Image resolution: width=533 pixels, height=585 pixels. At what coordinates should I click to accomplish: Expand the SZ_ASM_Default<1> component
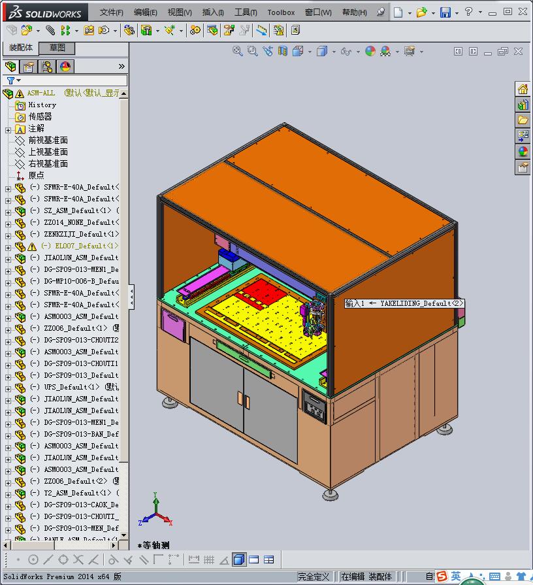(x=8, y=212)
